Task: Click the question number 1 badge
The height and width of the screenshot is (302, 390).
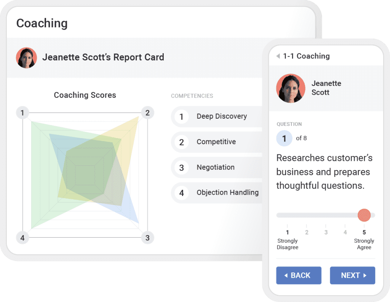Action: pos(284,138)
